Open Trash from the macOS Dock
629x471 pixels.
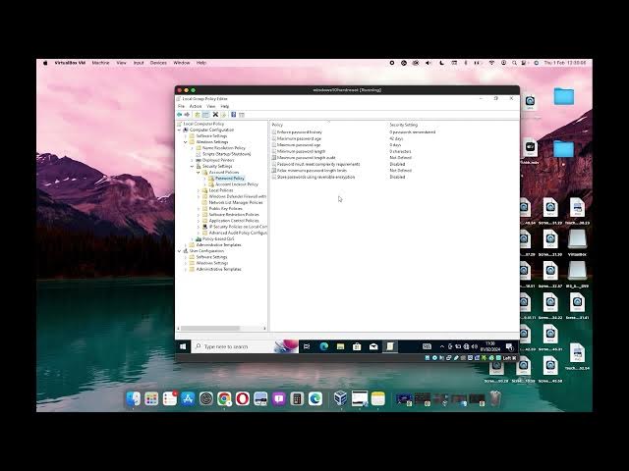[495, 398]
